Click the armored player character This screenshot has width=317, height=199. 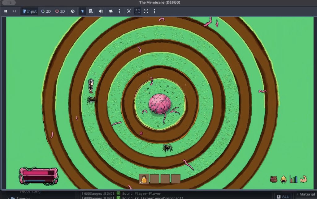91,86
